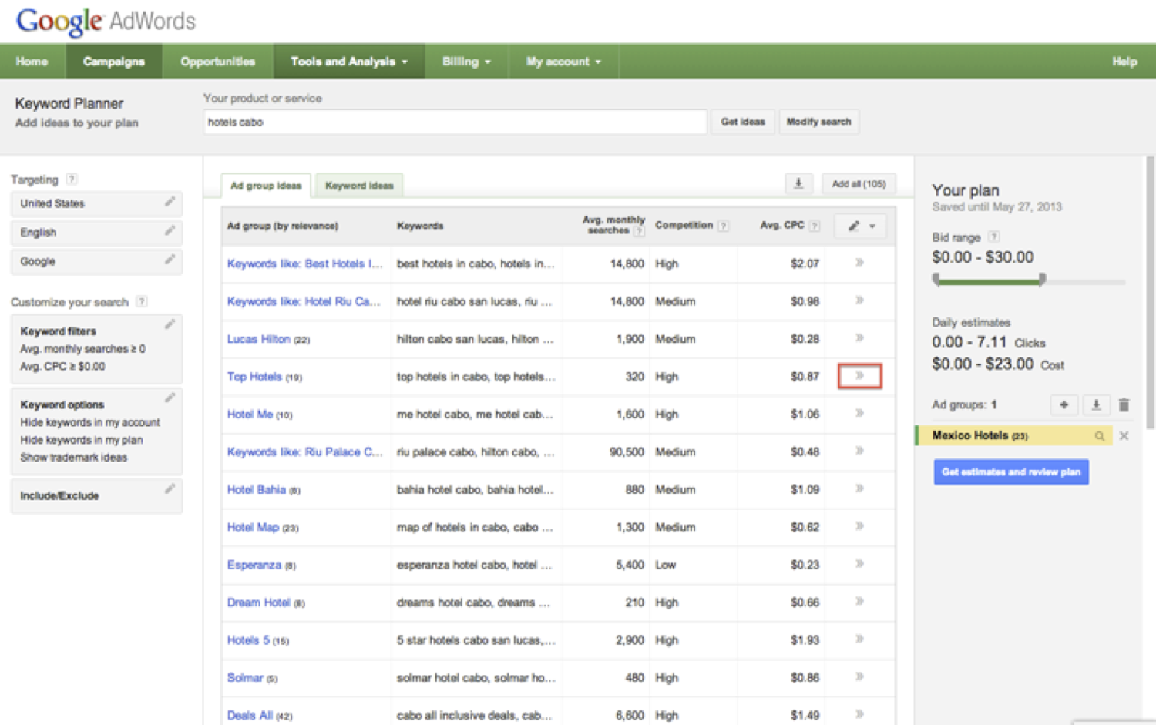Adjust the bid range right slider handle
Image resolution: width=1156 pixels, height=725 pixels.
coord(1042,279)
